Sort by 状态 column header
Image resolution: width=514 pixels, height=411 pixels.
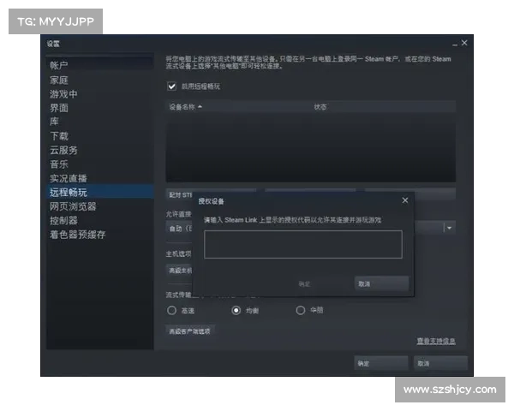pos(320,107)
